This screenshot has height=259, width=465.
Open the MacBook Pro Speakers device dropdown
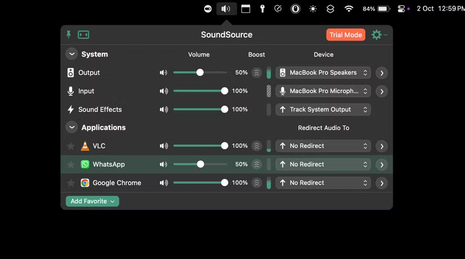(x=323, y=73)
